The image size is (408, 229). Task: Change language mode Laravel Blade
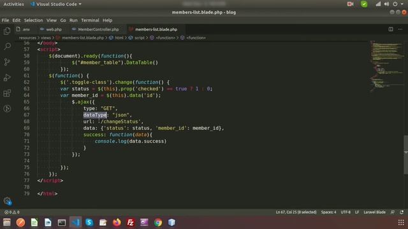[x=374, y=212]
